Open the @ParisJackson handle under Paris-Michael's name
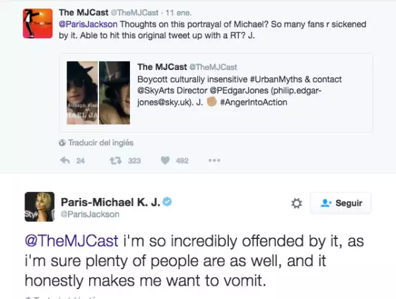Viewport: 396px width, 299px height. tap(90, 214)
